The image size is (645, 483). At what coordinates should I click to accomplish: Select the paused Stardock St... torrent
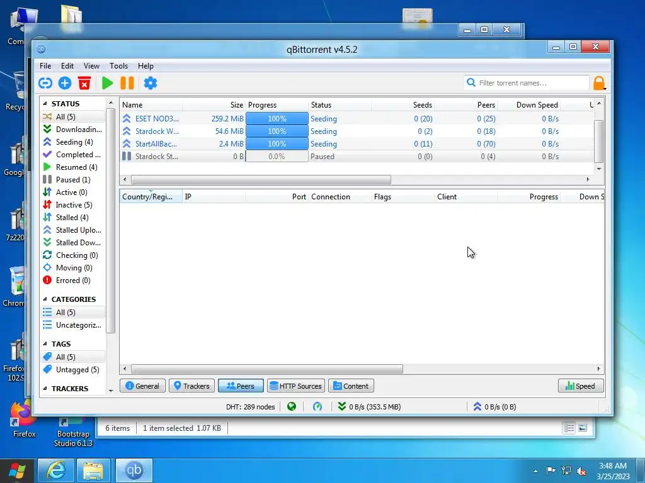click(x=357, y=157)
